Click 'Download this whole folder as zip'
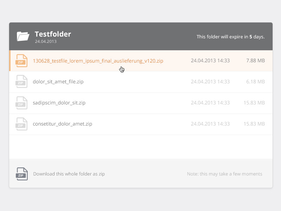The image size is (281, 211). (x=69, y=174)
